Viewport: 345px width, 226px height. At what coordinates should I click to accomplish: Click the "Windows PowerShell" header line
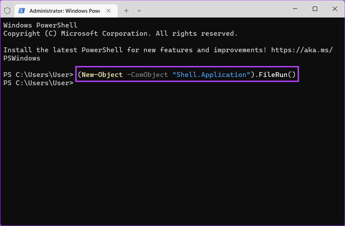point(40,25)
